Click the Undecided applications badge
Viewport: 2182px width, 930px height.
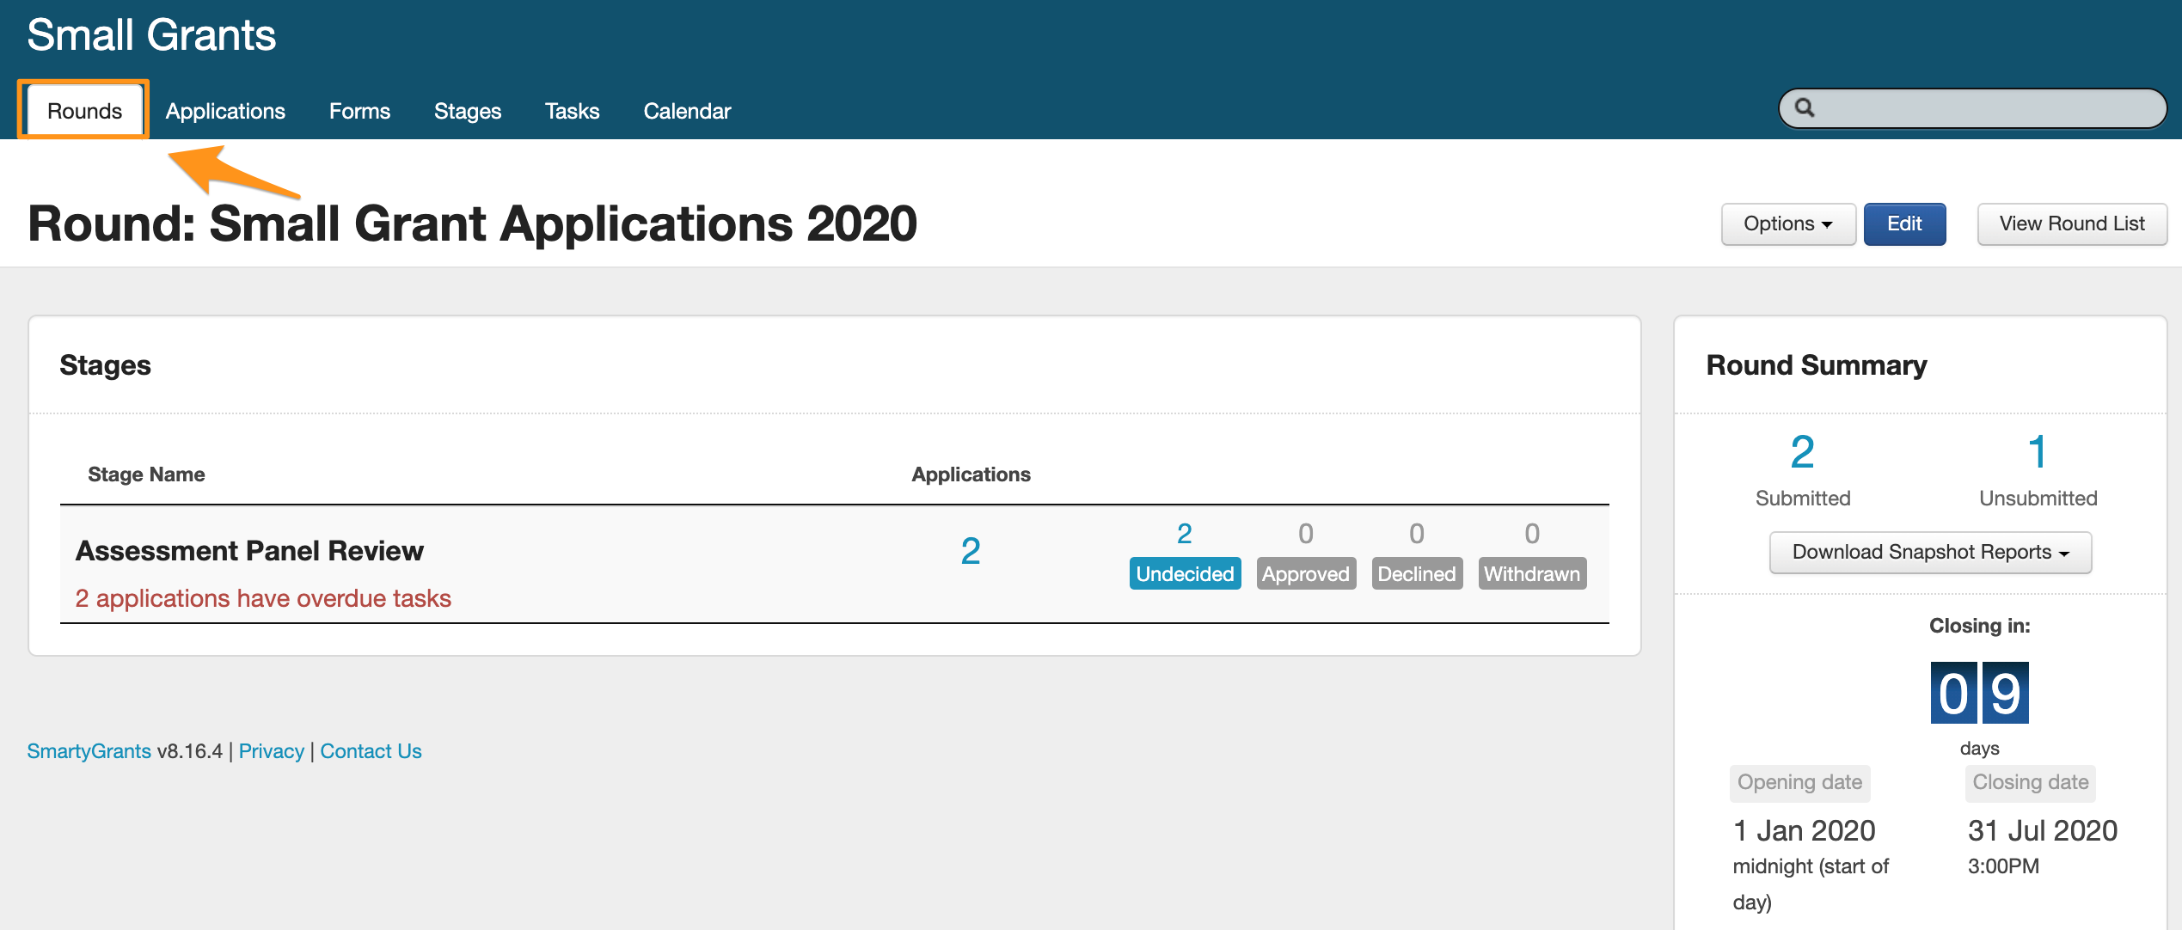click(x=1184, y=574)
